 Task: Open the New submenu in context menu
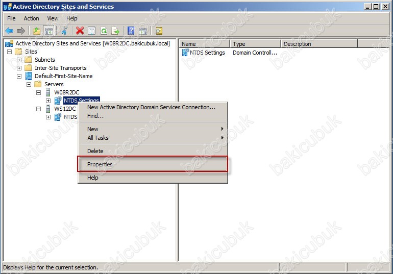point(153,129)
